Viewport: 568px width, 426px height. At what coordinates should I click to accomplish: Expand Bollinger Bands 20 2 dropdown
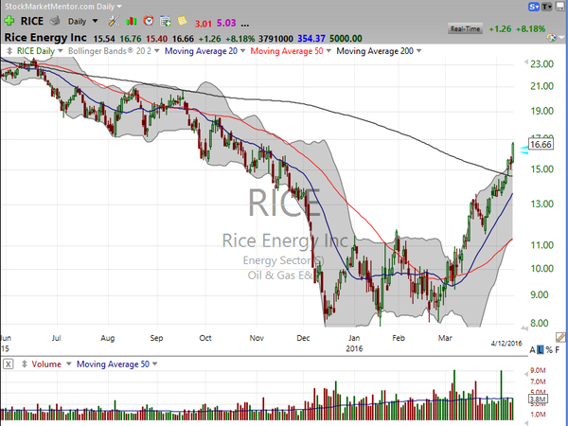click(x=156, y=51)
